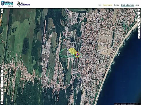This screenshot has width=141, height=105.
Task: Click the highlighted red circled parcel marker
Action: [77, 54]
